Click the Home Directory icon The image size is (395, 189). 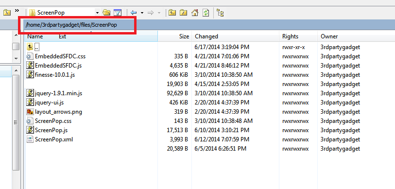pos(195,12)
